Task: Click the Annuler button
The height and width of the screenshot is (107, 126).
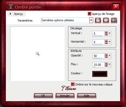Action: 65,96
